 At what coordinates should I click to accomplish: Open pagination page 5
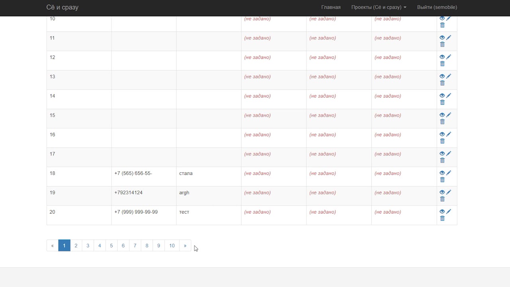[111, 246]
